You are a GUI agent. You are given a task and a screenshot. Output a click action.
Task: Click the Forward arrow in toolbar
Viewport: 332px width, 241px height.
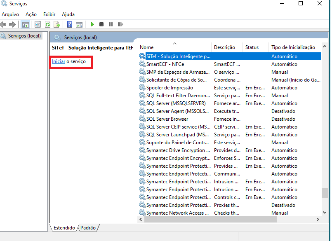click(x=12, y=25)
